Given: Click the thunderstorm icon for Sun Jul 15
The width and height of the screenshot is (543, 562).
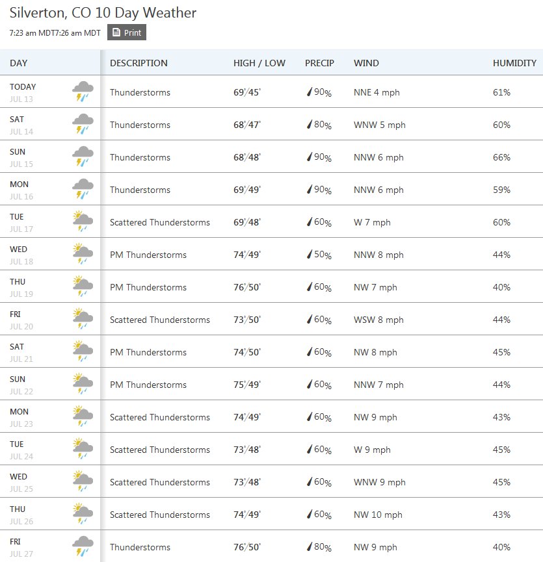Looking at the screenshot, I should coord(83,157).
